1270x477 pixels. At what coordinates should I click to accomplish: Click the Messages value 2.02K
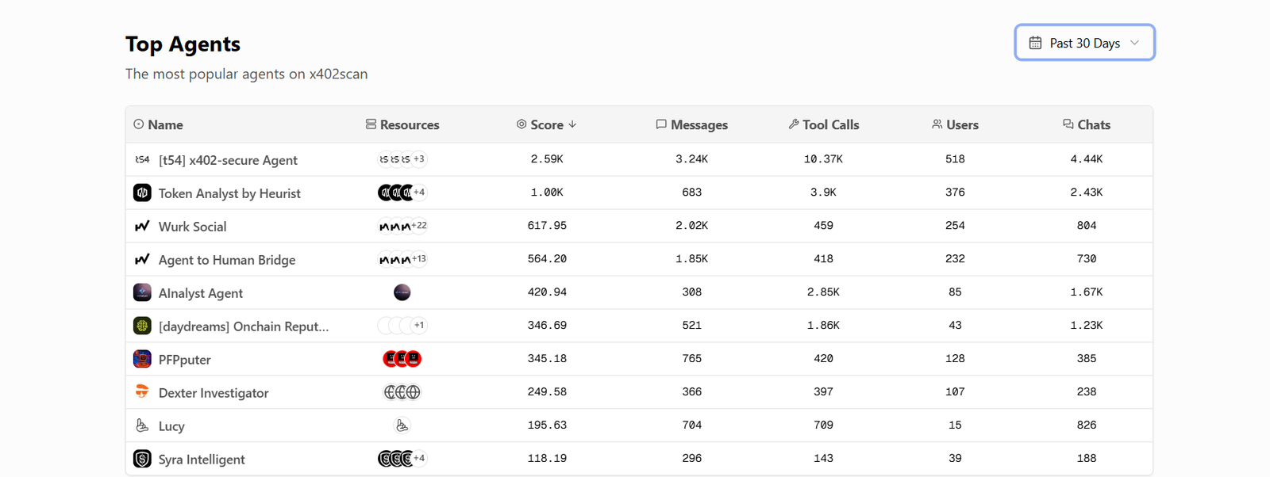click(691, 226)
